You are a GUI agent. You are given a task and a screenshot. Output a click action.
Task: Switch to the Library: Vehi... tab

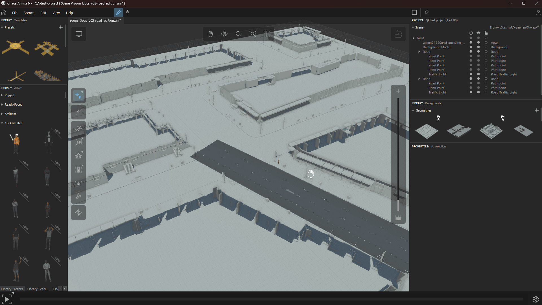coord(38,289)
